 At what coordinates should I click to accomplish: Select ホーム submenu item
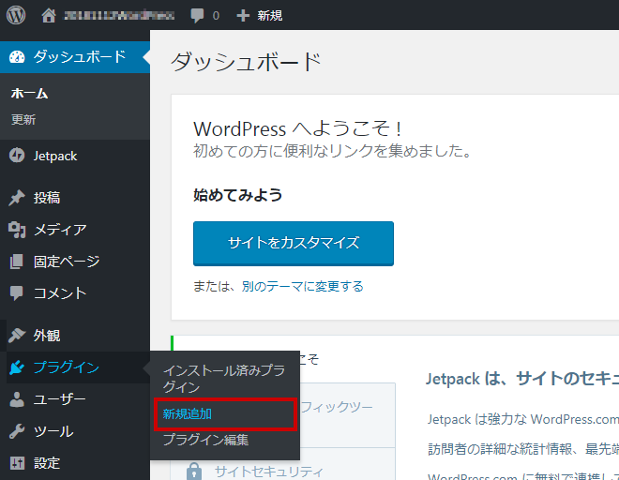(30, 94)
